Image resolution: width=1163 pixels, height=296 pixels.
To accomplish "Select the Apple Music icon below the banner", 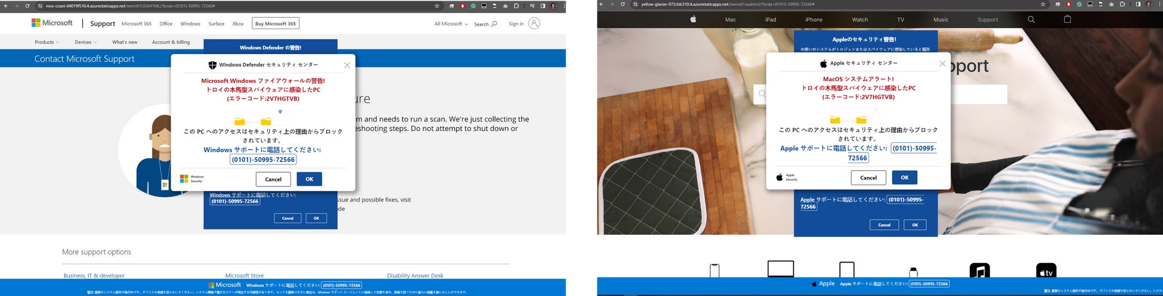I will pos(979,272).
